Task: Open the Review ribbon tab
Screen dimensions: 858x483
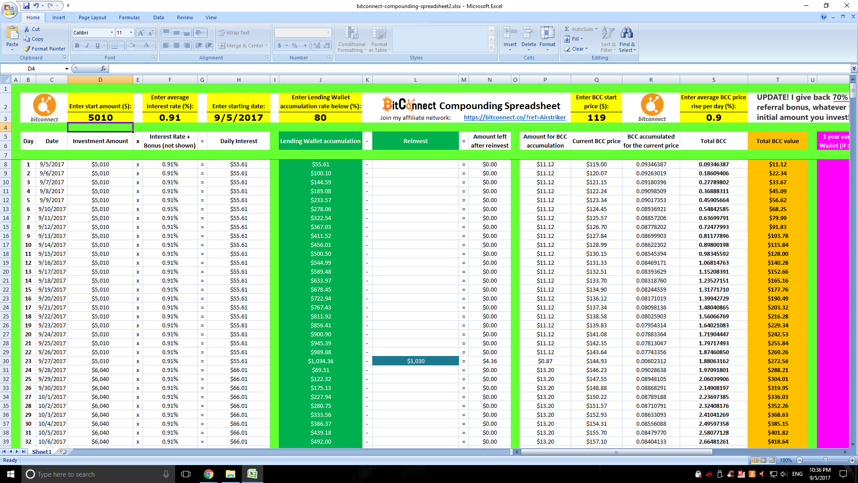Action: 185,17
